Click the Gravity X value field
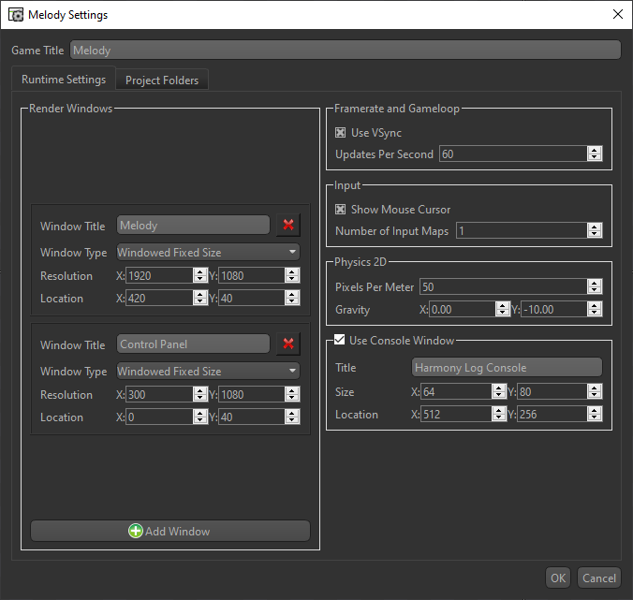This screenshot has width=633, height=600. click(463, 310)
